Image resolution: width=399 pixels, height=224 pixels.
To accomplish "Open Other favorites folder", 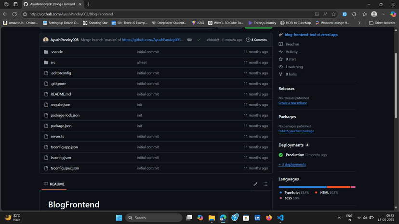I will tap(382, 23).
